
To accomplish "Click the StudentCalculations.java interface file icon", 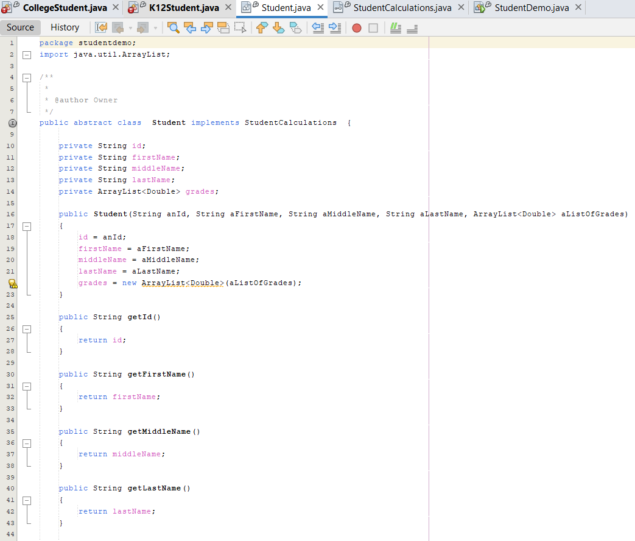I will click(338, 8).
